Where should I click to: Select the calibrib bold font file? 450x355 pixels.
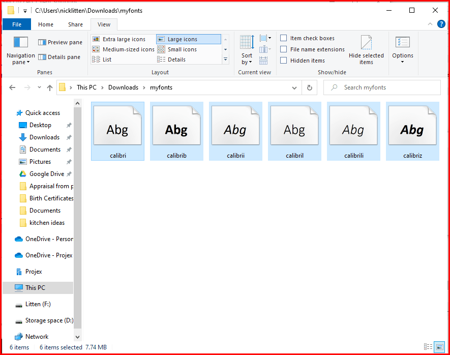click(x=176, y=131)
